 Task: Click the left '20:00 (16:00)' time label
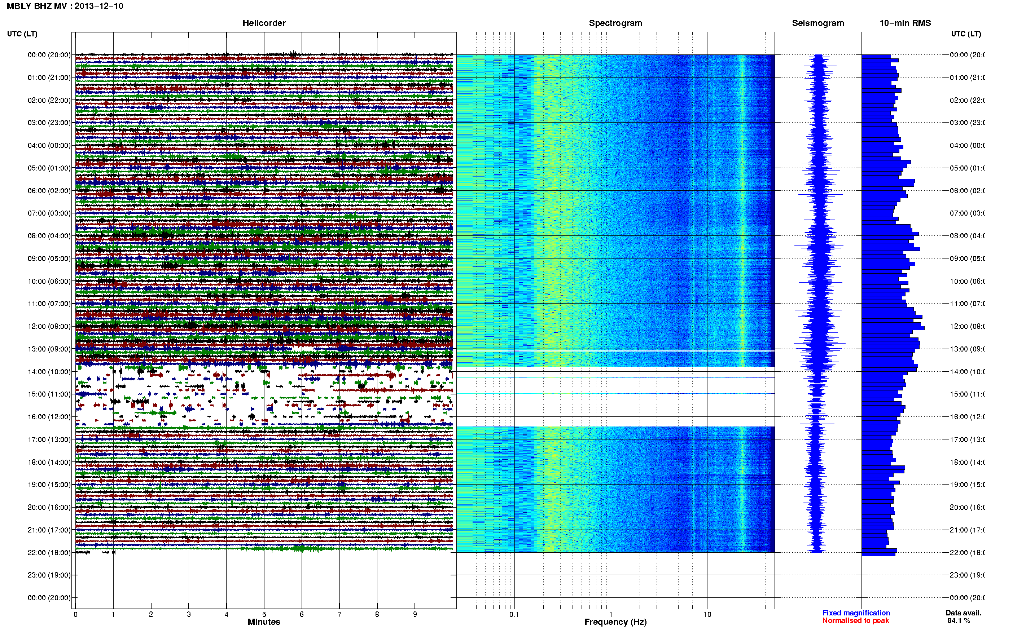[x=49, y=507]
